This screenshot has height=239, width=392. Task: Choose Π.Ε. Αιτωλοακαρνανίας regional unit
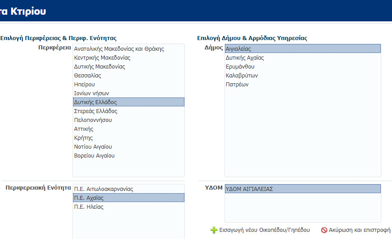[129, 189]
